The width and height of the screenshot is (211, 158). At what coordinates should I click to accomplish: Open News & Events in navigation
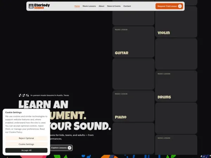click(x=114, y=6)
